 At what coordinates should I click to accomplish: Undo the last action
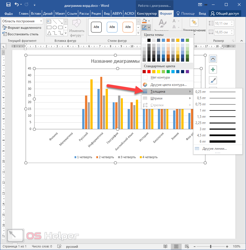[17, 4]
